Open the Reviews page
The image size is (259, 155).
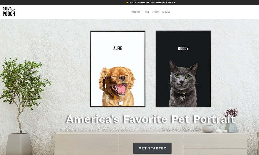155,12
